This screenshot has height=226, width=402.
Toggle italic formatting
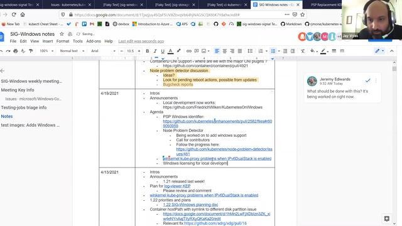155,51
